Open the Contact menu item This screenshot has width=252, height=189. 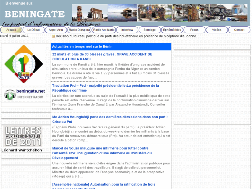pos(239,30)
